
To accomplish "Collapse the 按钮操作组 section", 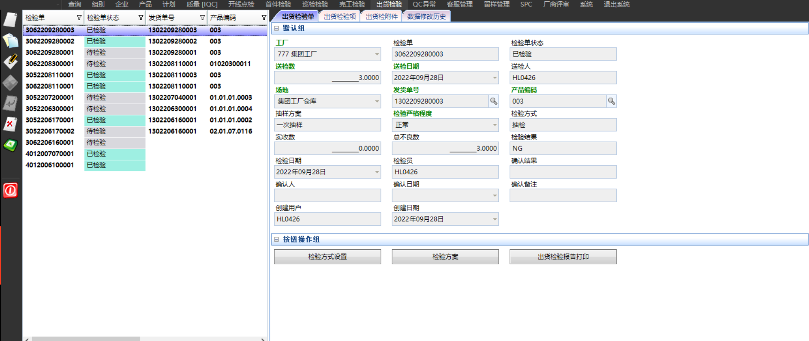I will pos(277,239).
